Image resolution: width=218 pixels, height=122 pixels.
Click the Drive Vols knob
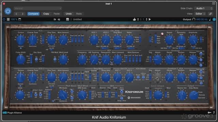tap(106, 77)
